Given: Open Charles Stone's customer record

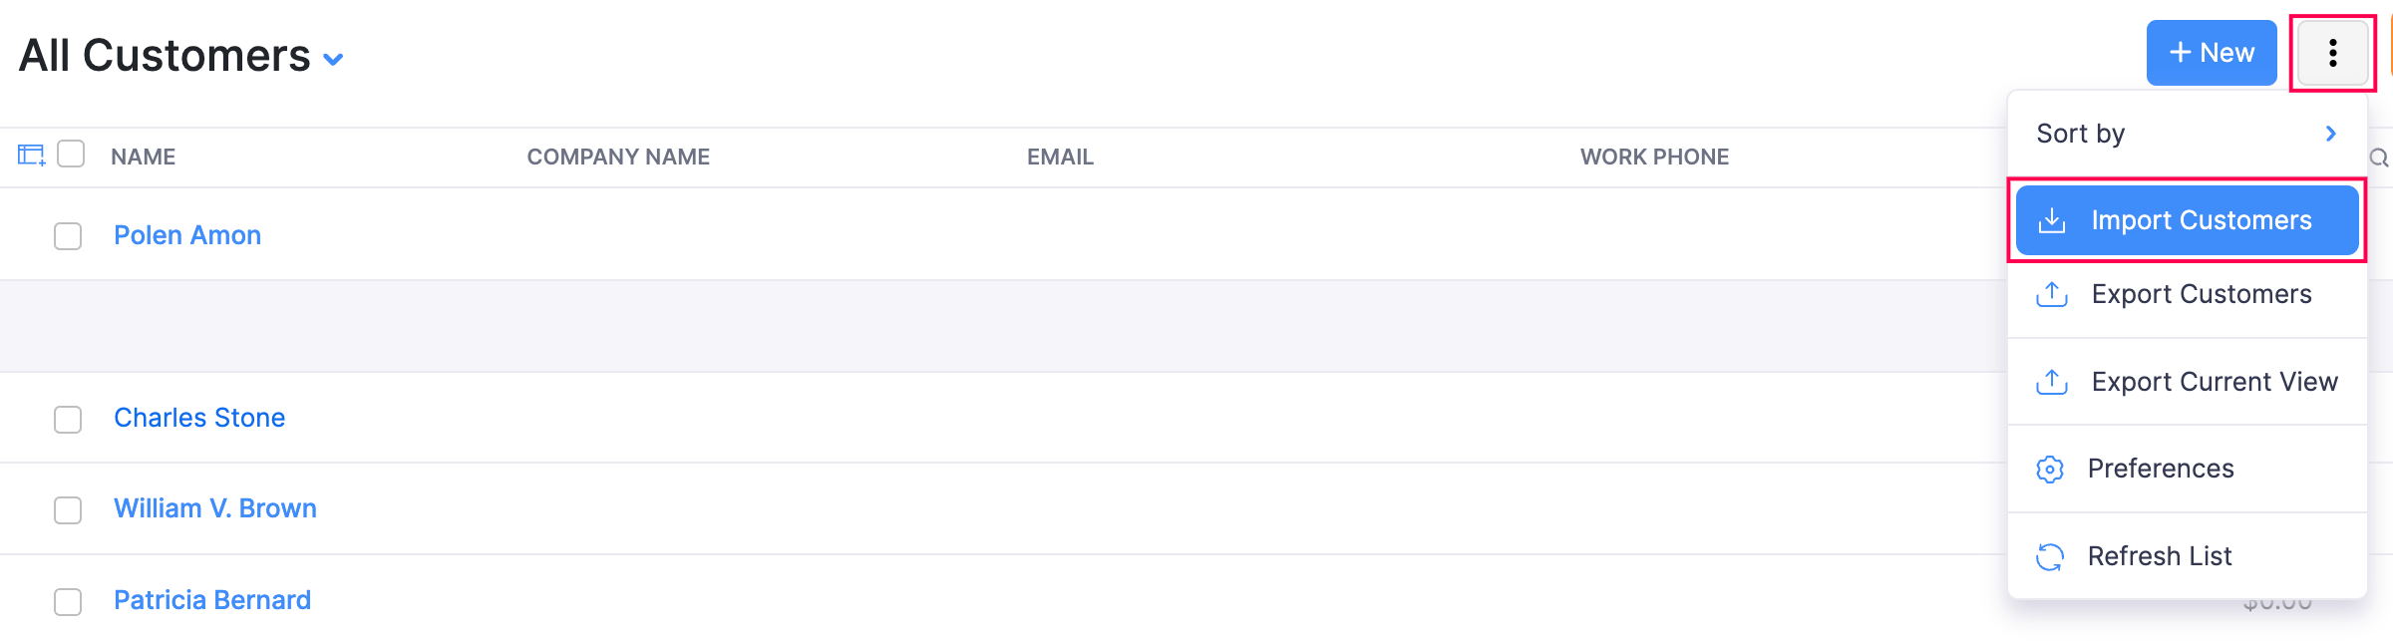Looking at the screenshot, I should [199, 418].
